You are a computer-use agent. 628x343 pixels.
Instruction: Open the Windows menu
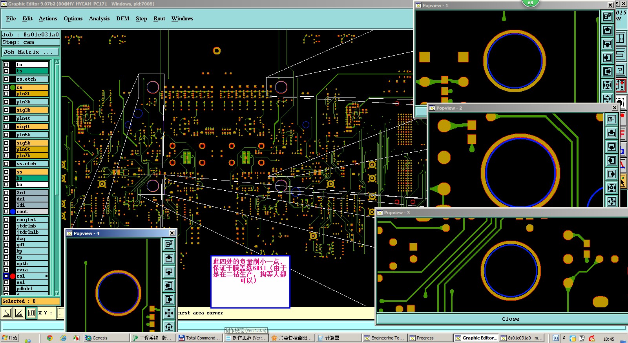click(x=183, y=18)
